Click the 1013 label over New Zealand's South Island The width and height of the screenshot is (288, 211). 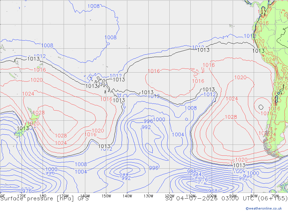coord(23,128)
